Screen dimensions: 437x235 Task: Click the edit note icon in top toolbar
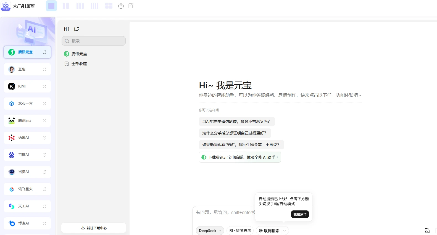point(131,6)
